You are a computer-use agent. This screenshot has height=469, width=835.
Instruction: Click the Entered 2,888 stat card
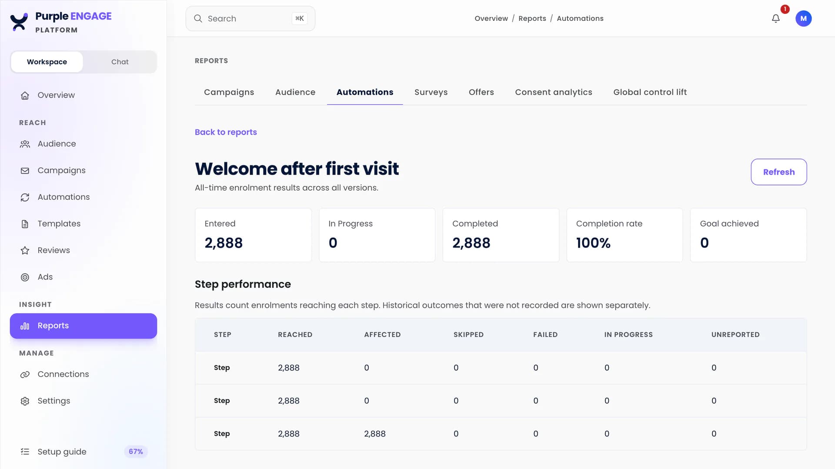point(253,235)
